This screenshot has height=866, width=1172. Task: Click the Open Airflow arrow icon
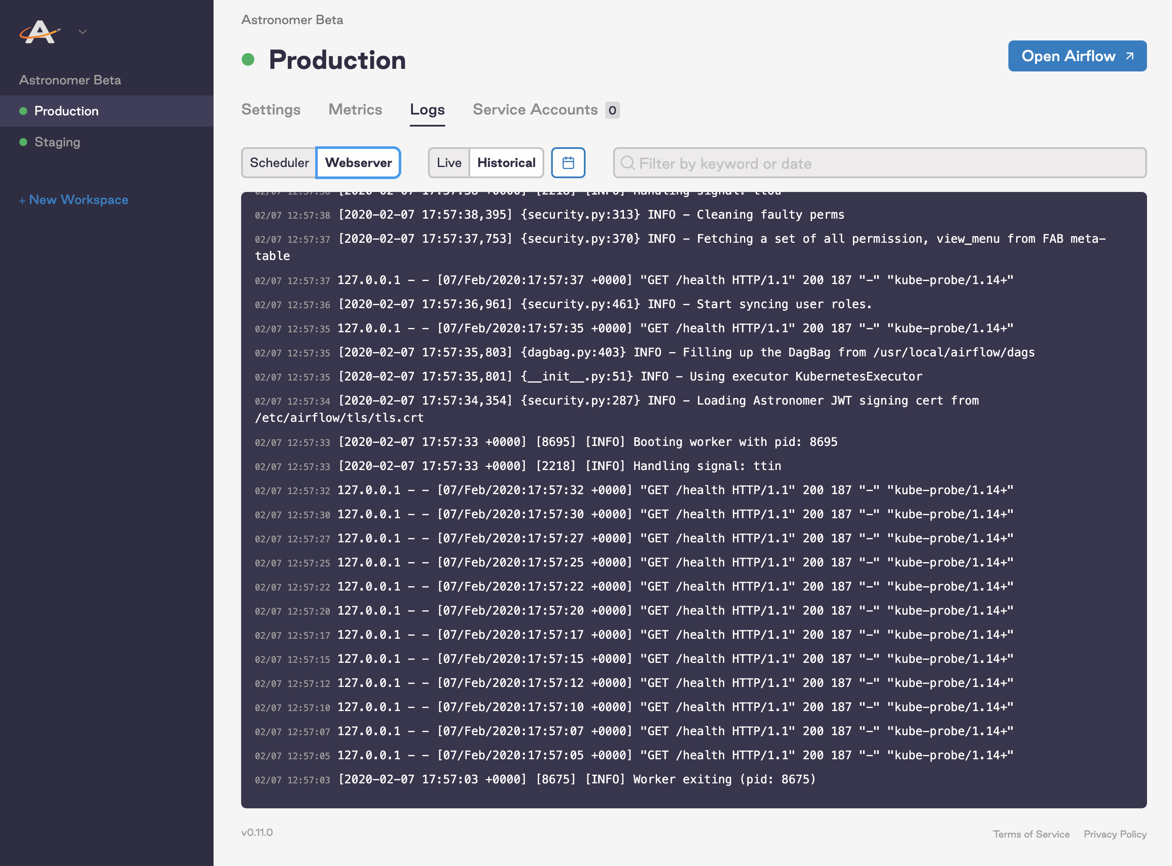tap(1130, 56)
